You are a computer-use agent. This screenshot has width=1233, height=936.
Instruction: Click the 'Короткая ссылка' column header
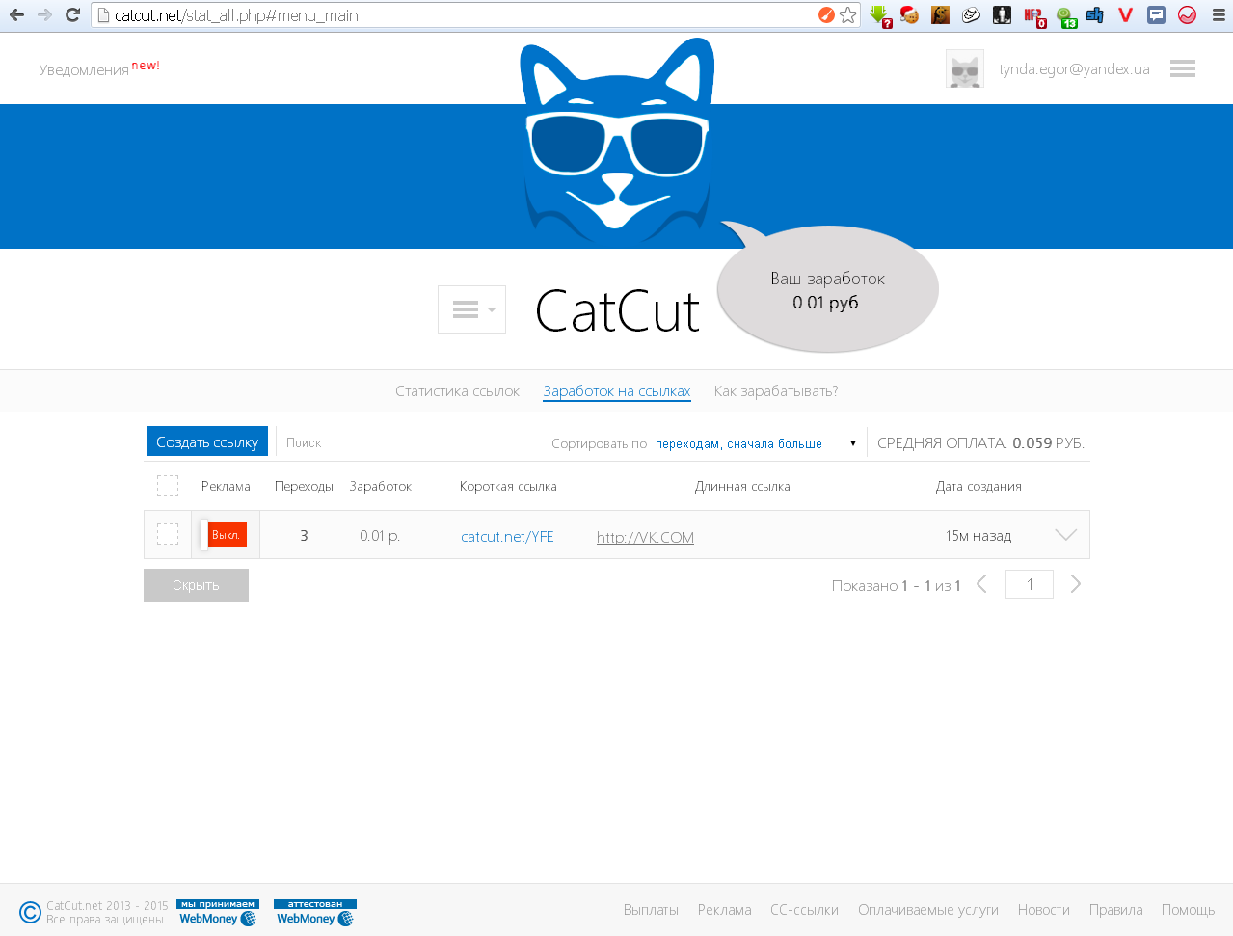(508, 486)
